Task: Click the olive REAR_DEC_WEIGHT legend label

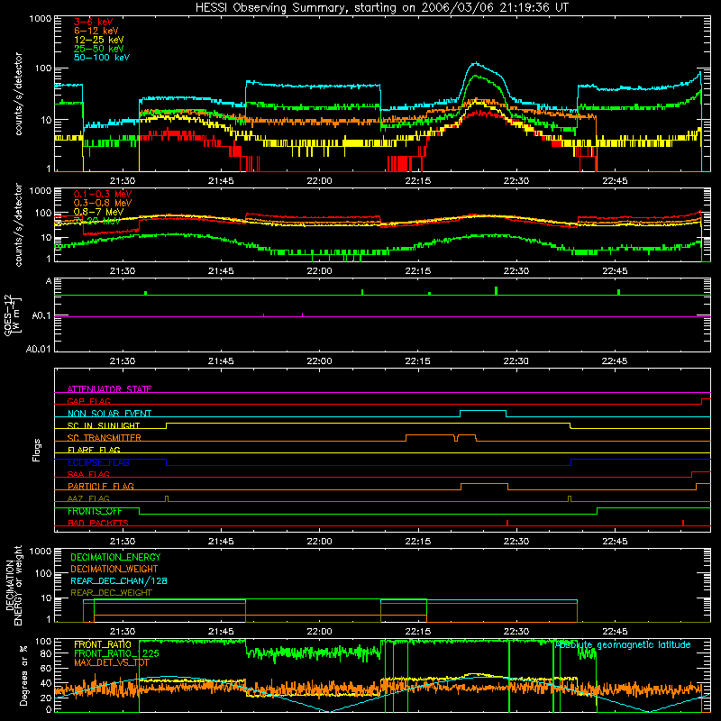Action: pos(111,593)
